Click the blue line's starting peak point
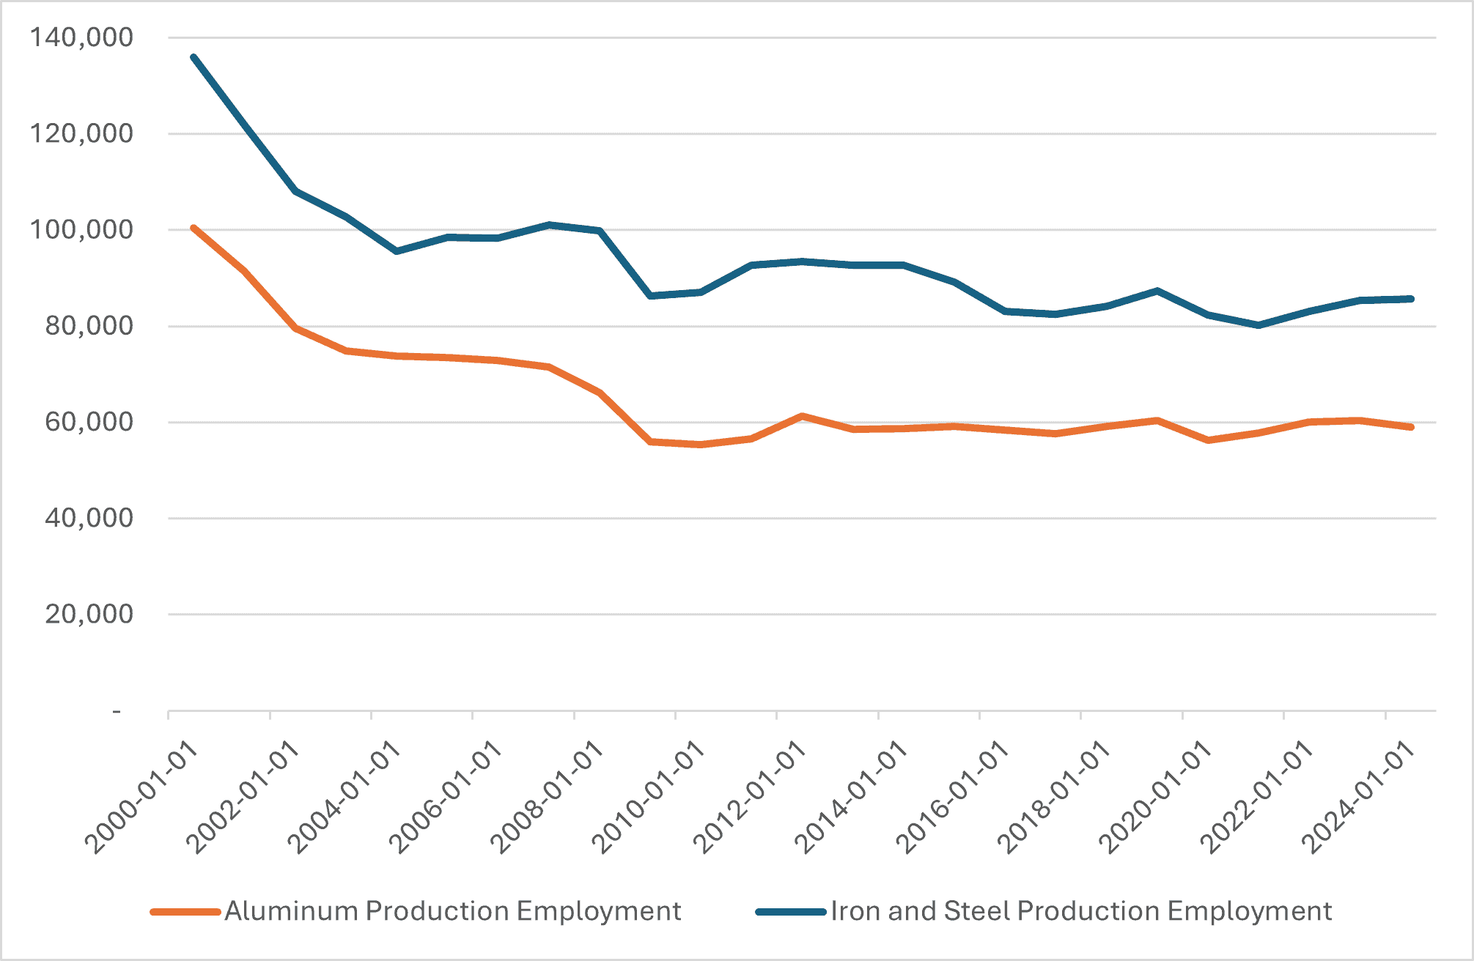The height and width of the screenshot is (961, 1474). click(194, 56)
